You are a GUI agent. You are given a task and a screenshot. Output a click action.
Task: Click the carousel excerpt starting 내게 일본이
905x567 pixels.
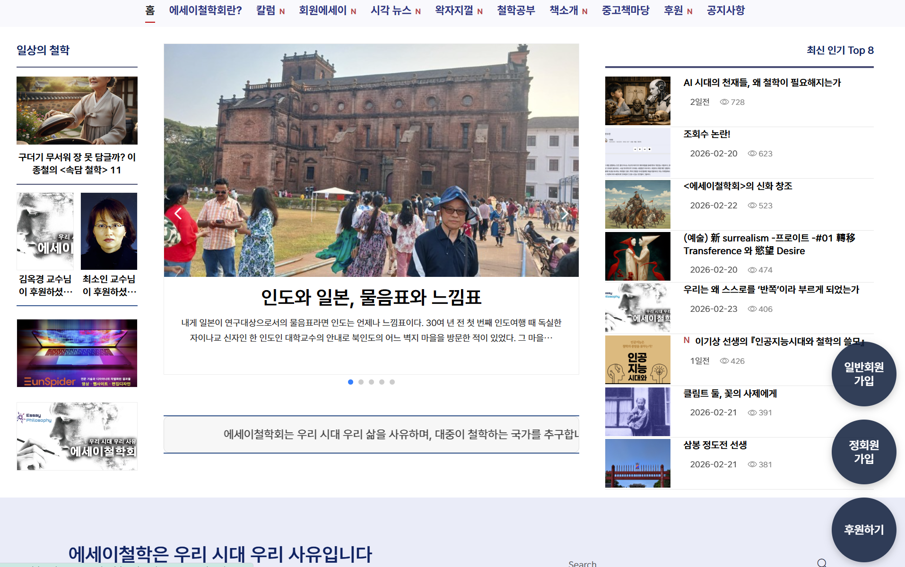(371, 330)
